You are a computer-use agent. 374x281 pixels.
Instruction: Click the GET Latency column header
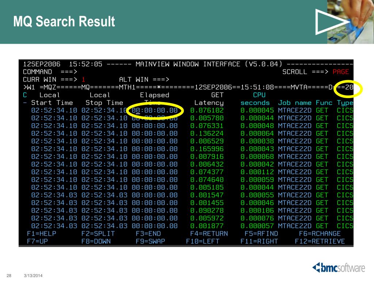click(209, 99)
